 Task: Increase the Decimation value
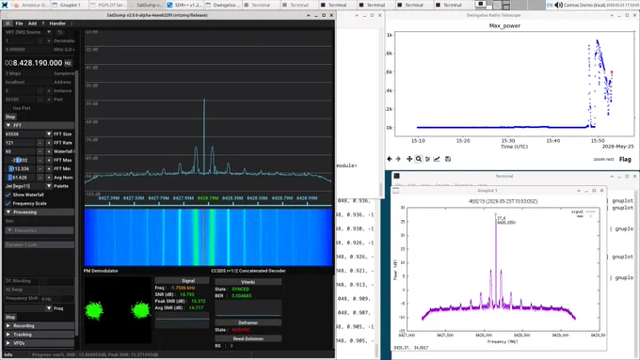tap(49, 40)
